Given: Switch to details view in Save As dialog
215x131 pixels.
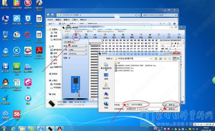Looking at the screenshot, I should tap(178, 59).
